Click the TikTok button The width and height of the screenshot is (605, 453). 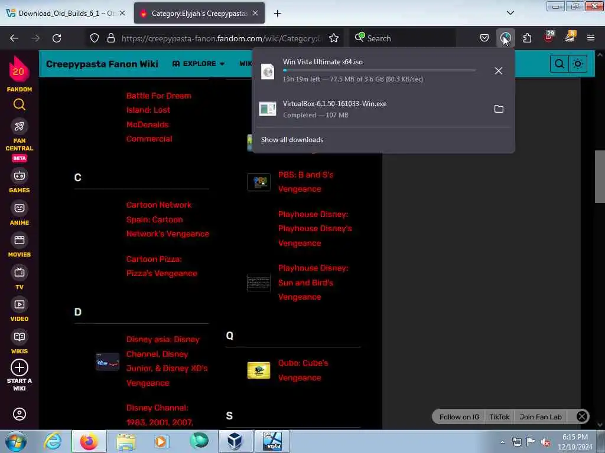tap(499, 417)
